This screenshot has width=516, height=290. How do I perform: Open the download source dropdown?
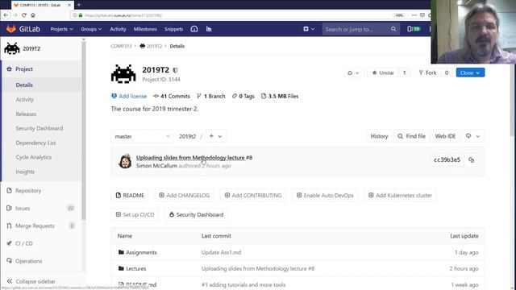point(472,136)
